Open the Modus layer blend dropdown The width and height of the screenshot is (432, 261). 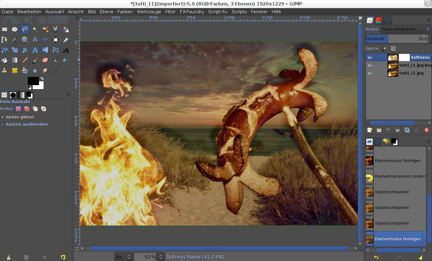tap(405, 29)
